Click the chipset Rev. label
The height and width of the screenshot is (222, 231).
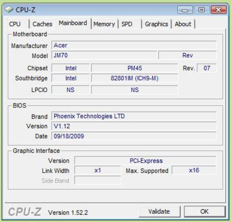pyautogui.click(x=189, y=68)
